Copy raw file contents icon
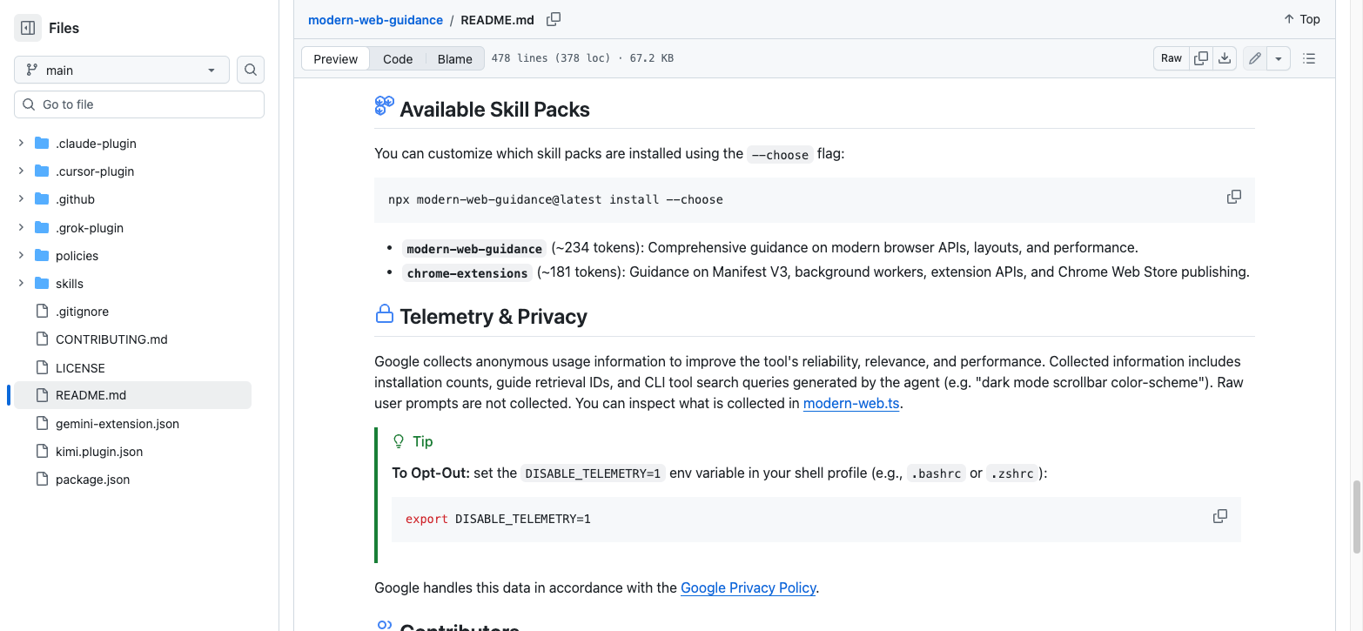Screen dimensions: 1363x631 [1201, 58]
